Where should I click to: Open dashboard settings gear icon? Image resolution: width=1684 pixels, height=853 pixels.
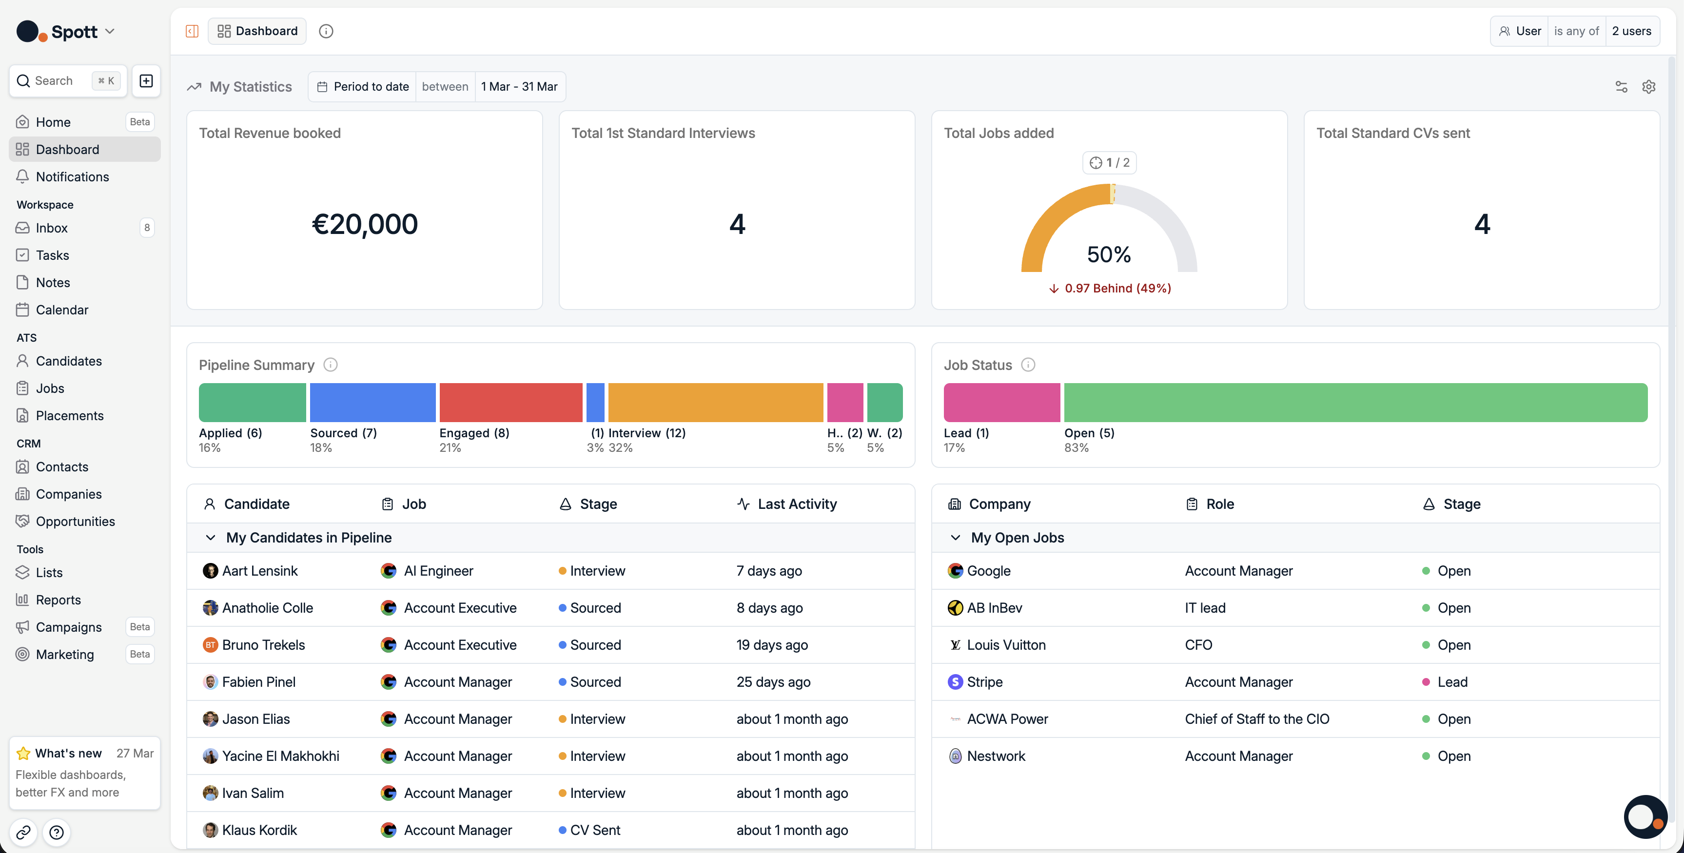click(1648, 86)
